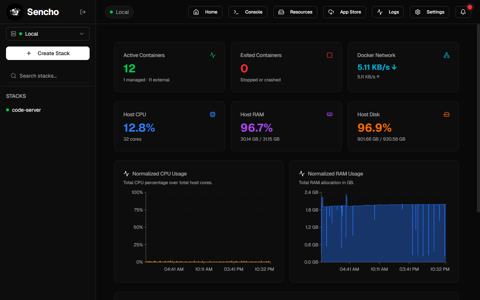Click the Sencho ship logo
480x300 pixels.
coord(15,12)
